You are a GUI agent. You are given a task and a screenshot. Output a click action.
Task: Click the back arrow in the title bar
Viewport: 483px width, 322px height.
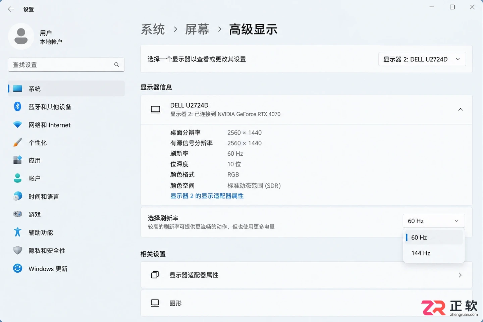(11, 9)
